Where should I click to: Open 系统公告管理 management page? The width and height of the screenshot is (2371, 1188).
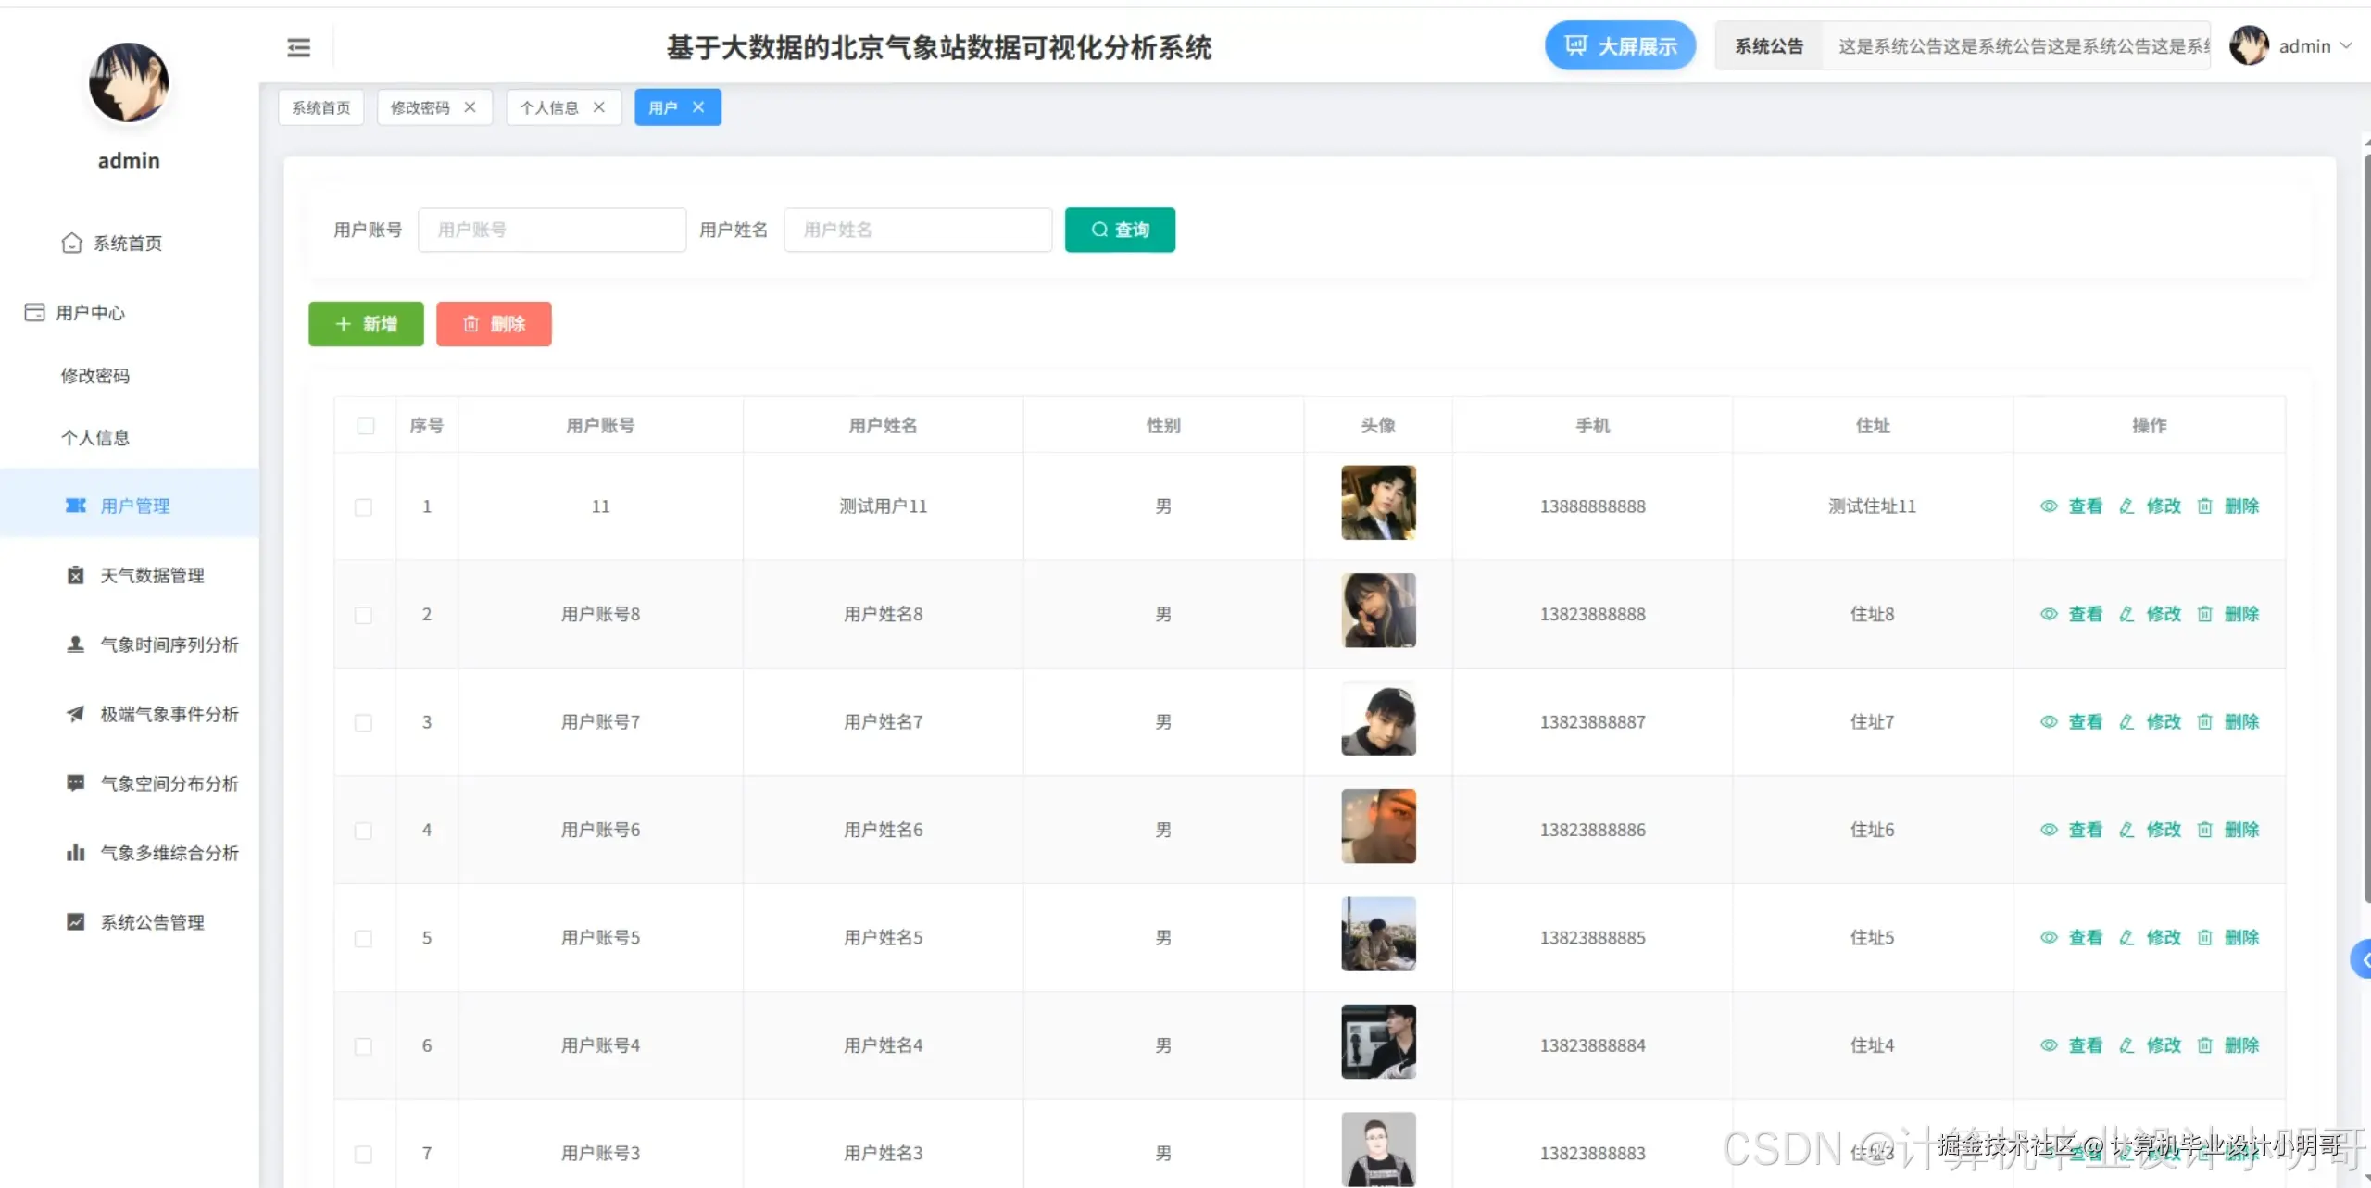pos(154,921)
